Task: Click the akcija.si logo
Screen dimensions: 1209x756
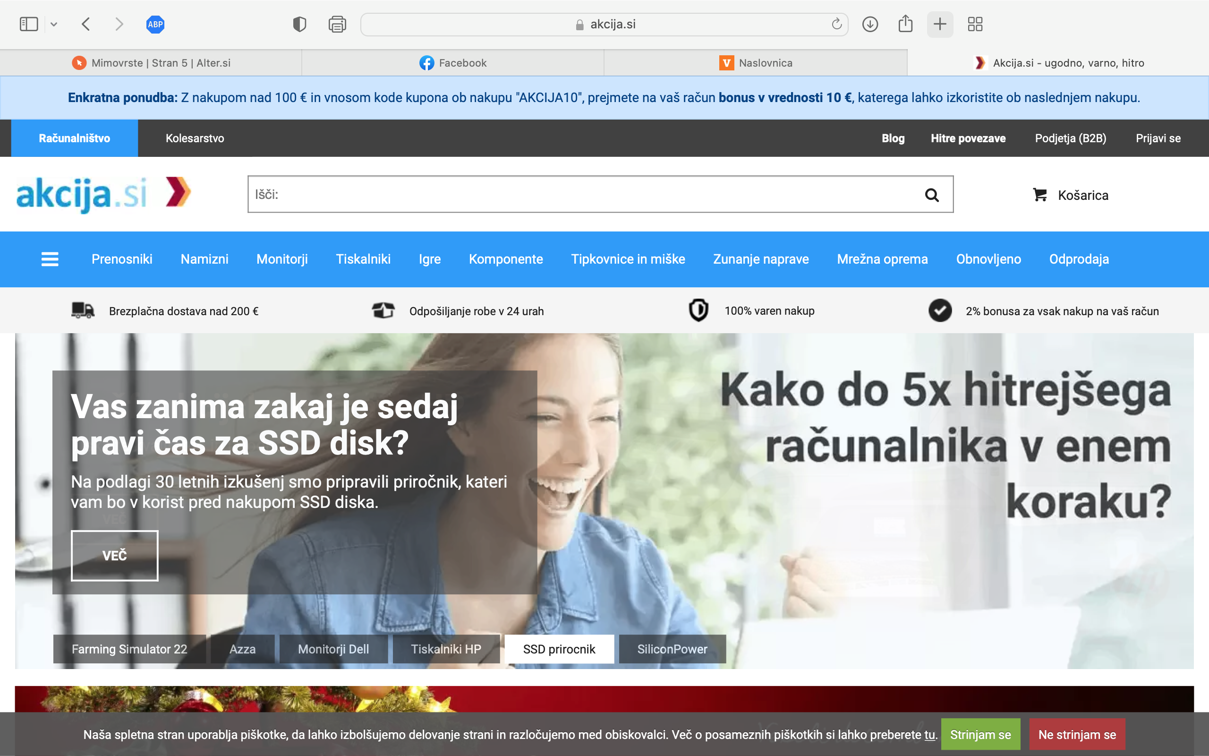Action: pyautogui.click(x=104, y=194)
